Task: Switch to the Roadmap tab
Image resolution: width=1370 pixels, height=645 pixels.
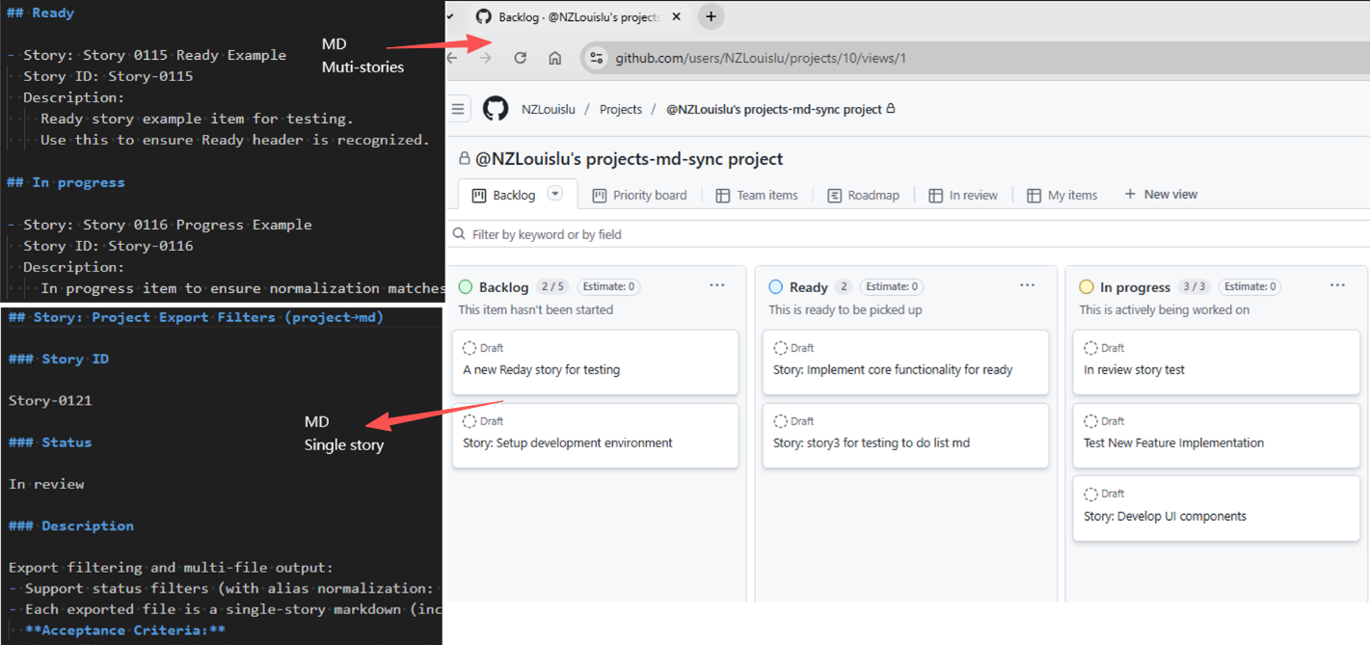Action: (872, 195)
